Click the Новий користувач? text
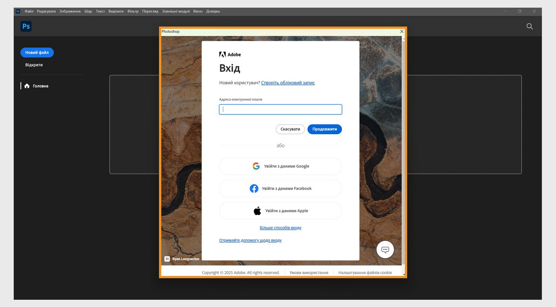Image resolution: width=556 pixels, height=307 pixels. tap(239, 83)
